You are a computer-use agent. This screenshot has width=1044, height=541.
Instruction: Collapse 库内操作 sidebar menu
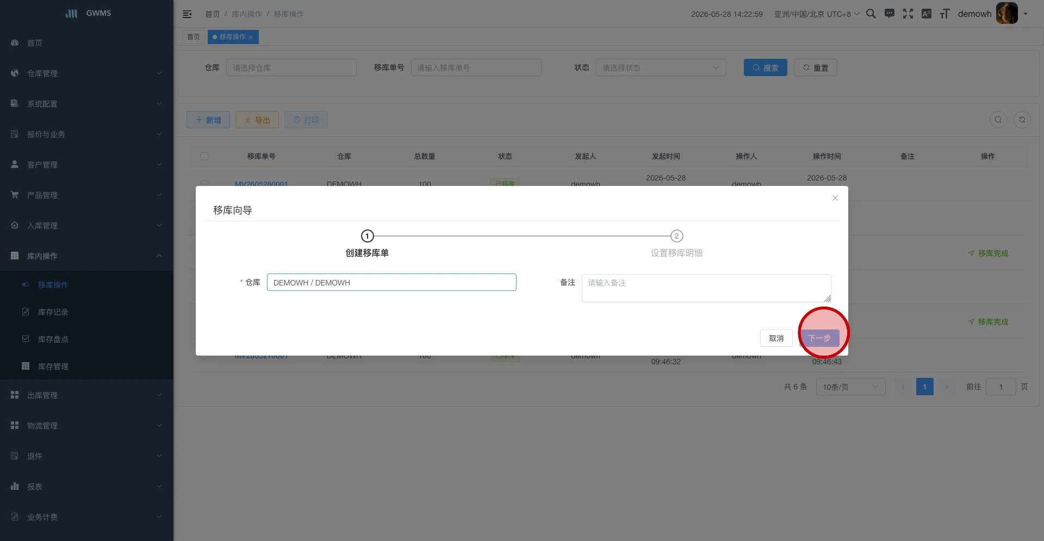(x=87, y=256)
